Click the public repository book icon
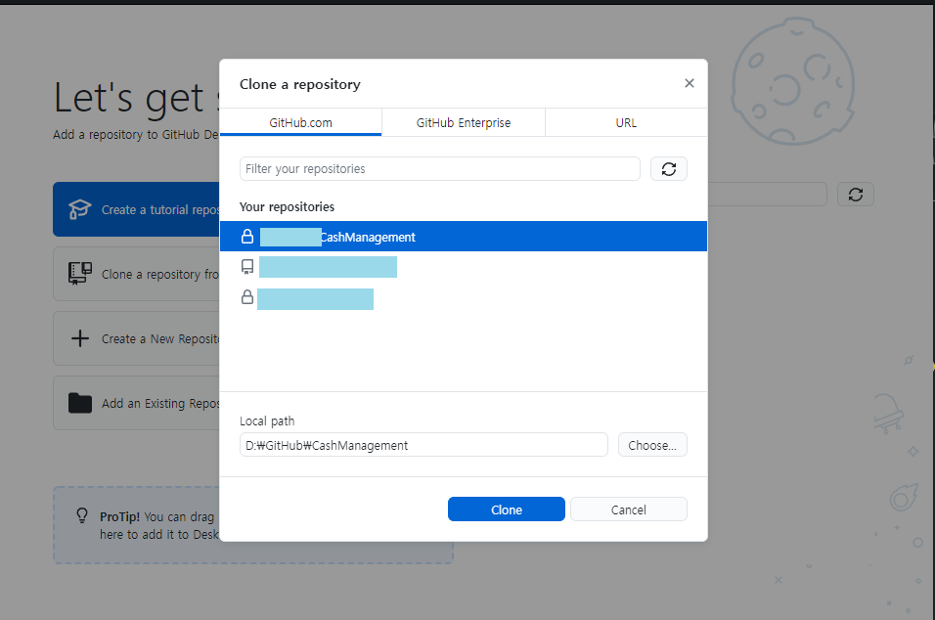Screen dimensions: 935x620 pos(246,266)
